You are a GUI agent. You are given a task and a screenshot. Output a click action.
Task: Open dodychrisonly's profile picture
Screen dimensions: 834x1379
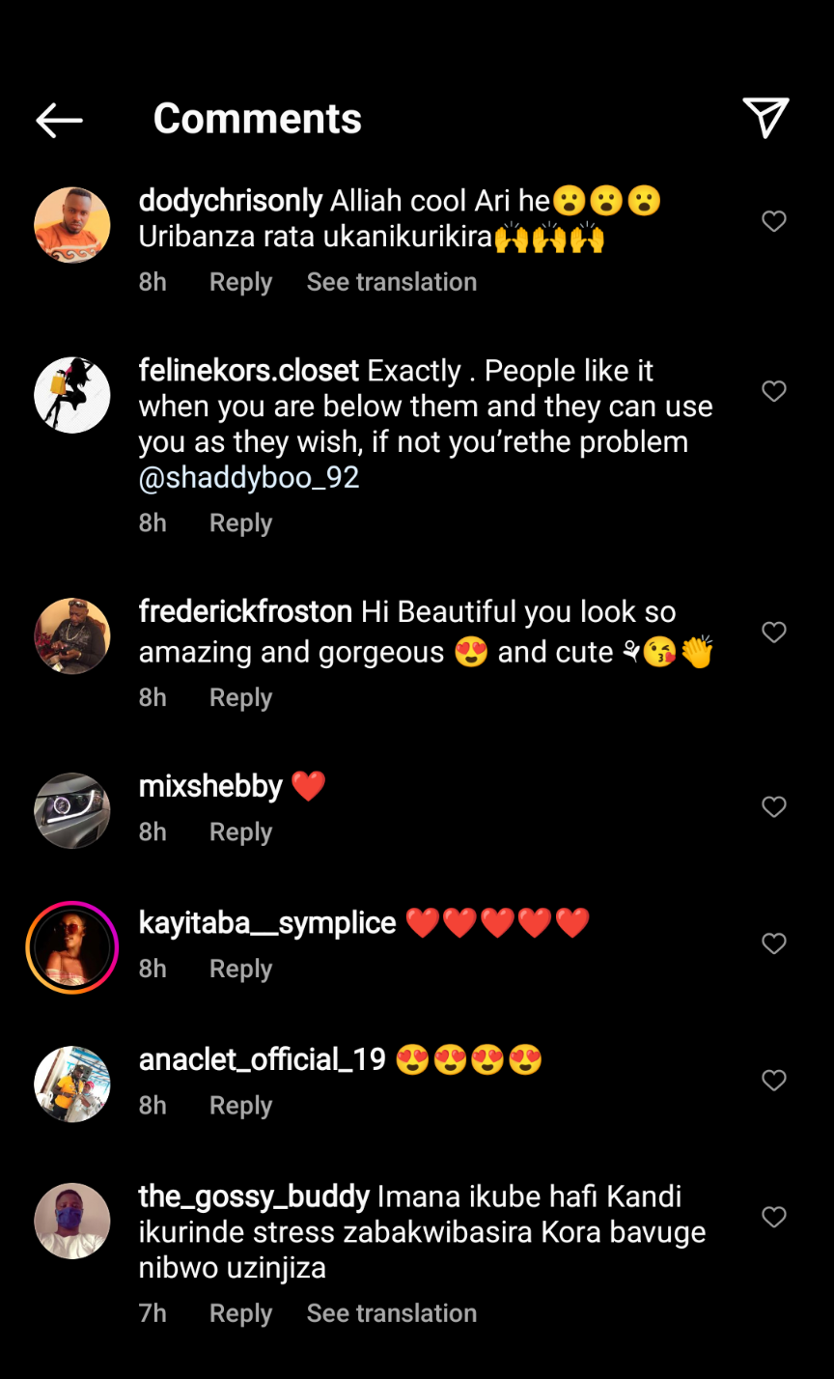[72, 225]
